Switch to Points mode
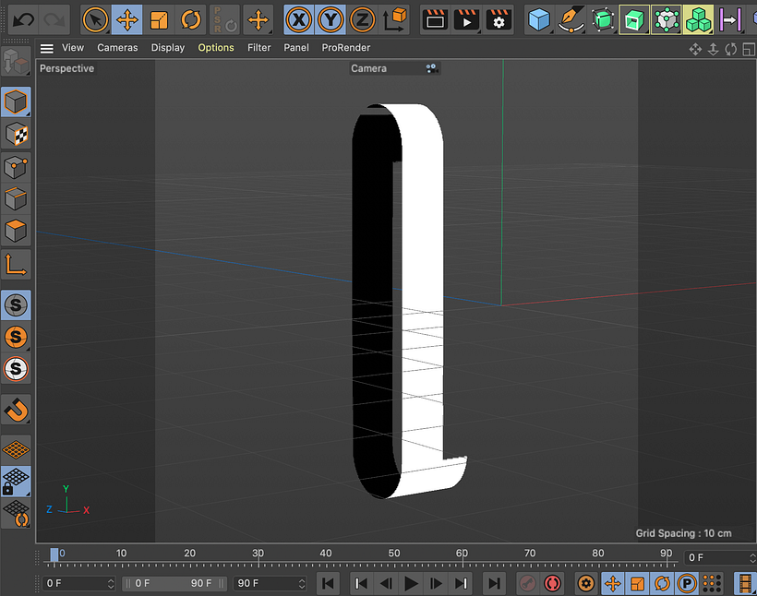The image size is (757, 596). pyautogui.click(x=16, y=167)
